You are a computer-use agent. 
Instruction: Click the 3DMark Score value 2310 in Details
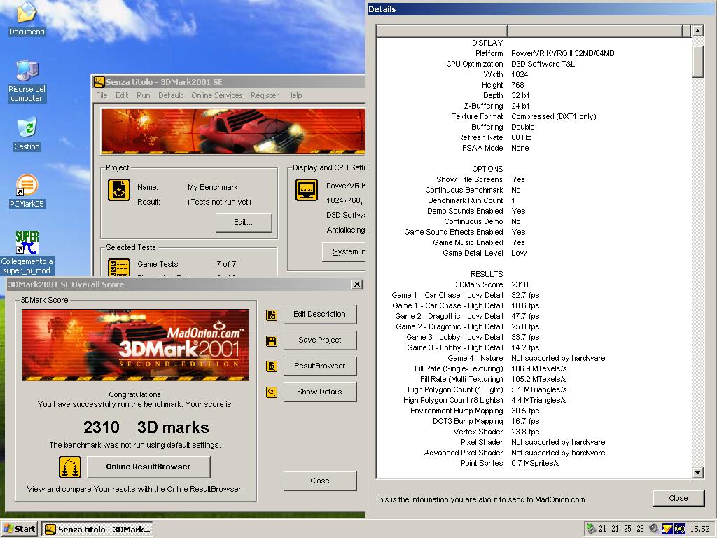(x=520, y=284)
